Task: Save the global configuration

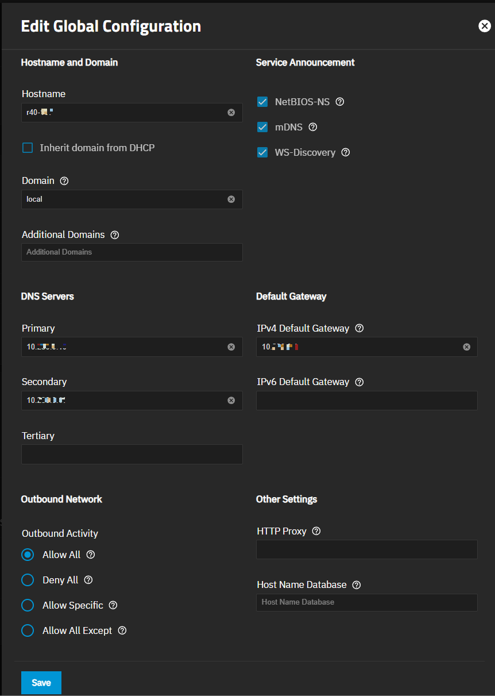Action: pos(41,683)
